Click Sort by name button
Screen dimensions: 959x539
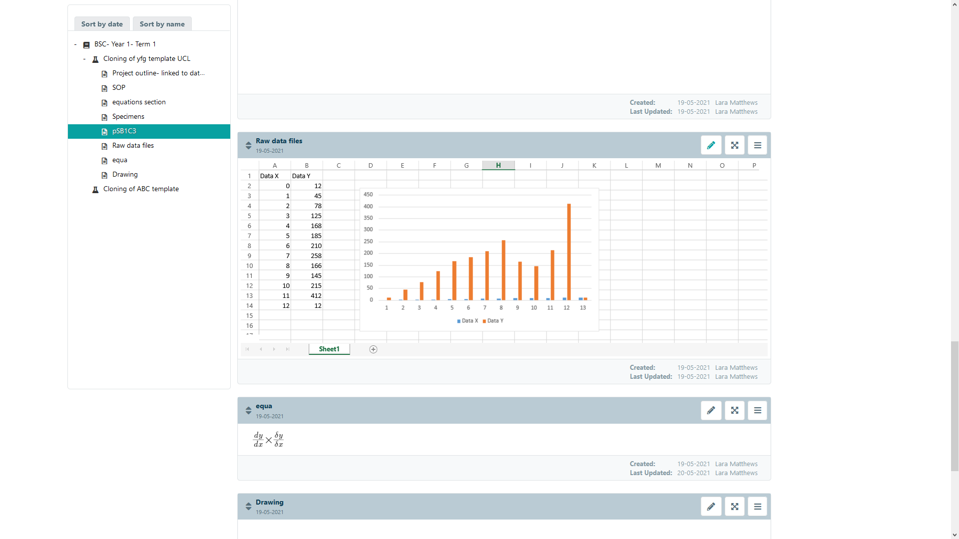point(162,24)
